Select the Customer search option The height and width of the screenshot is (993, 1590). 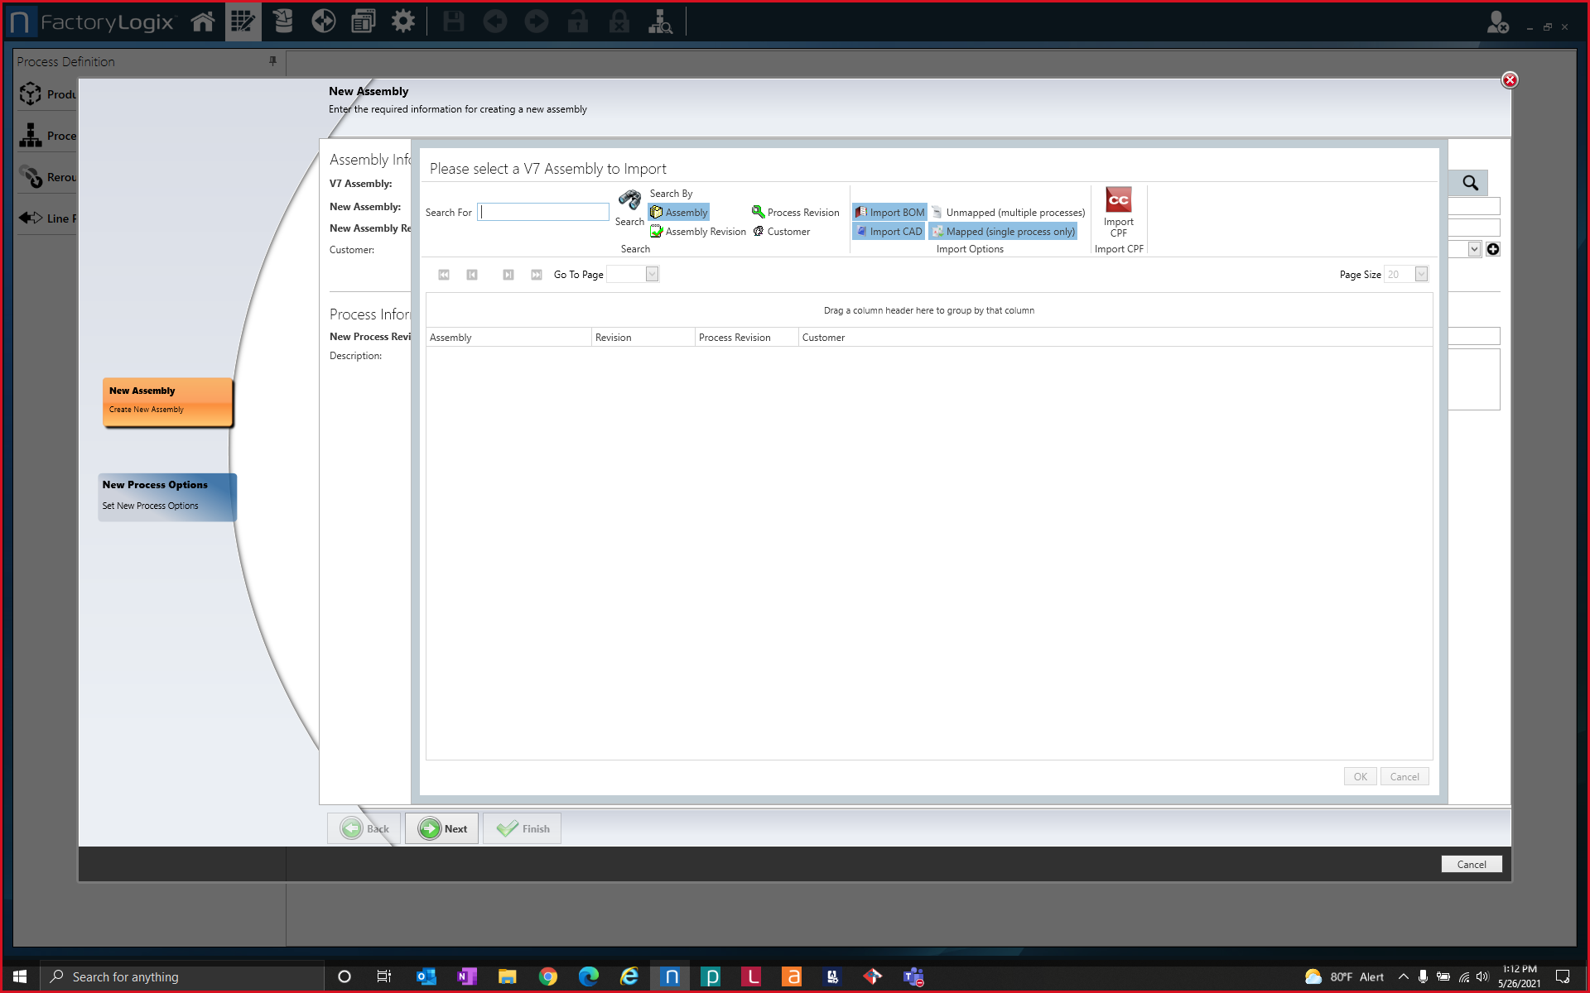782,232
